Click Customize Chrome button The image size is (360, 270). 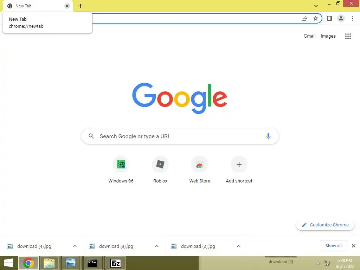tap(325, 225)
